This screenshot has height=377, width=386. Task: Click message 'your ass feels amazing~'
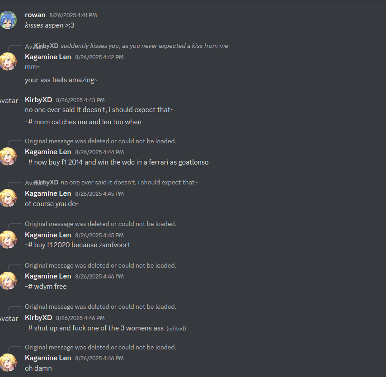[61, 80]
